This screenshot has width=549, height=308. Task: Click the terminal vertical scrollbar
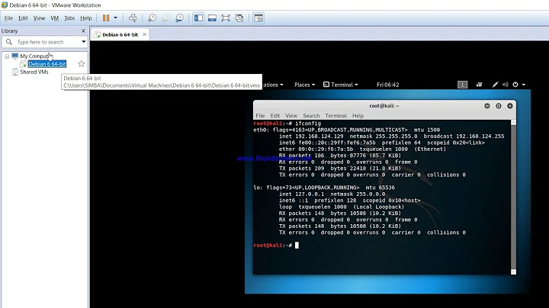click(x=513, y=197)
